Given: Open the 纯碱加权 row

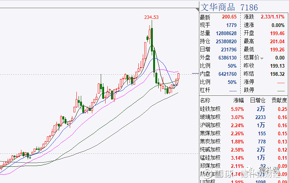Looking at the screenshot, I should [x=244, y=150].
